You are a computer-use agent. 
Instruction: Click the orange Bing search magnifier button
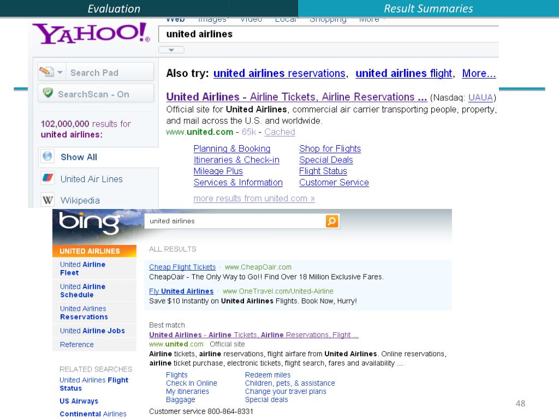click(x=332, y=222)
